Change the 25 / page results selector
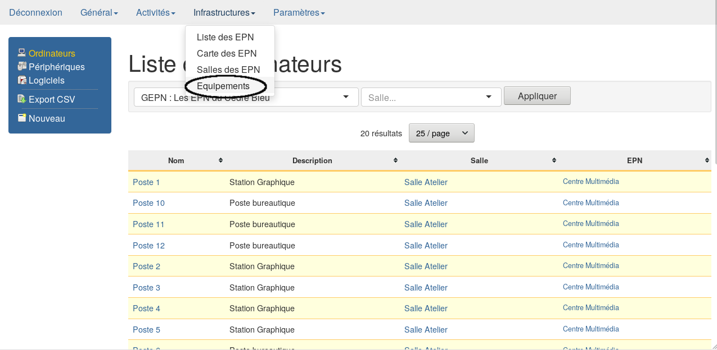Image resolution: width=717 pixels, height=350 pixels. [441, 133]
